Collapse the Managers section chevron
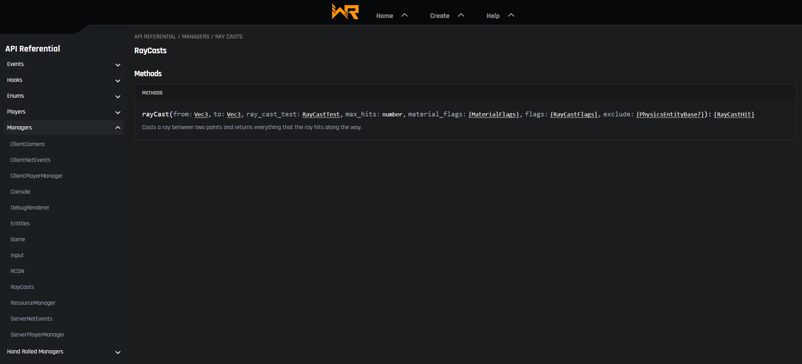Image resolution: width=802 pixels, height=364 pixels. pos(118,128)
